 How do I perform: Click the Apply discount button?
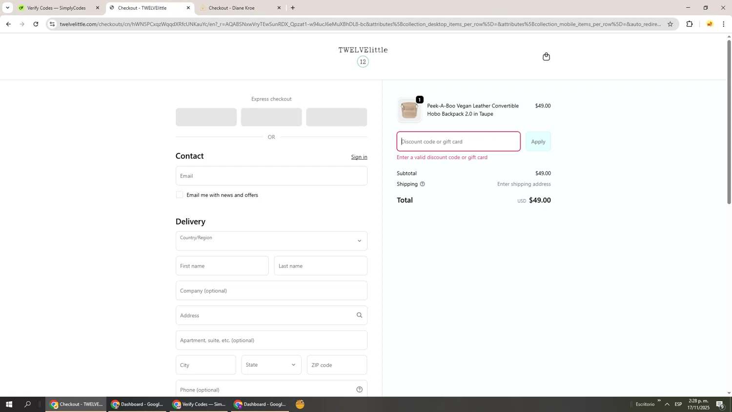tap(538, 142)
